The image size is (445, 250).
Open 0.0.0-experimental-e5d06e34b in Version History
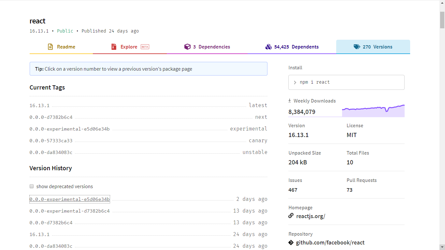[x=69, y=199]
